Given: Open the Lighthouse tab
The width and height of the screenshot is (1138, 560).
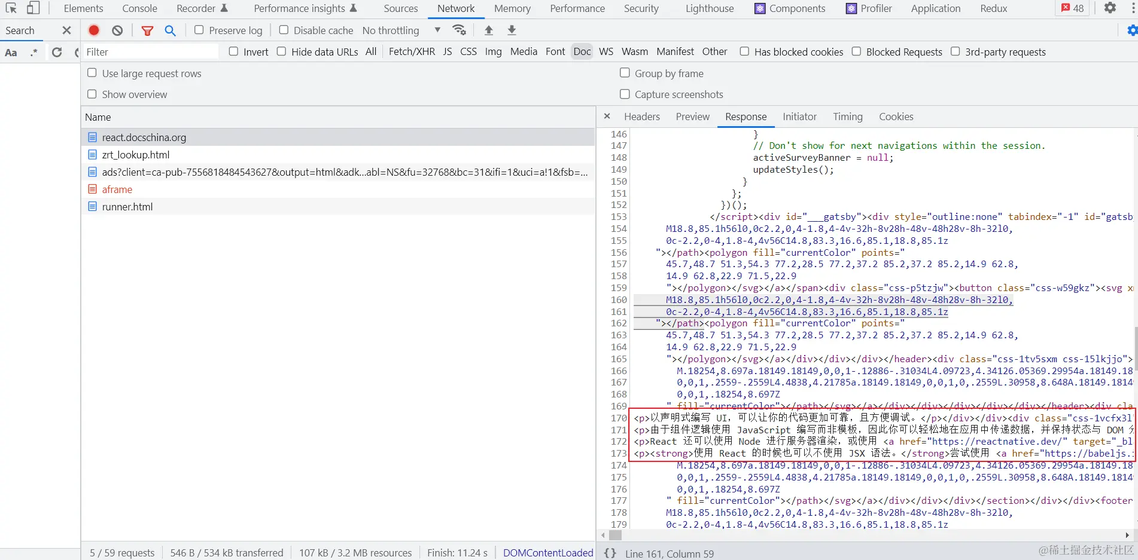Looking at the screenshot, I should pyautogui.click(x=710, y=8).
